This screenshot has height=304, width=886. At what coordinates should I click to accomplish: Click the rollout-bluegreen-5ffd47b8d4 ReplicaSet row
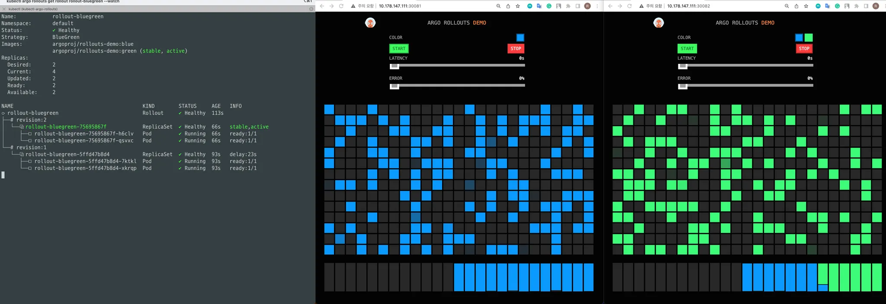click(129, 155)
